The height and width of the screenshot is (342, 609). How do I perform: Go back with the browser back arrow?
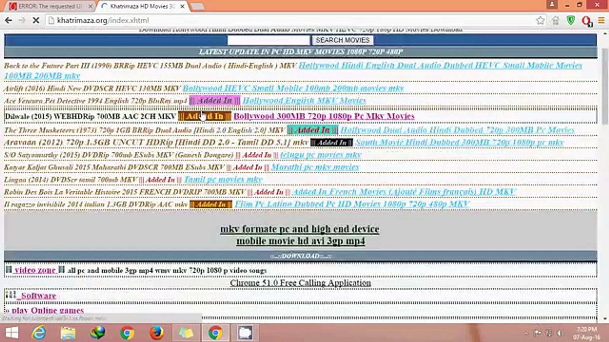point(9,21)
